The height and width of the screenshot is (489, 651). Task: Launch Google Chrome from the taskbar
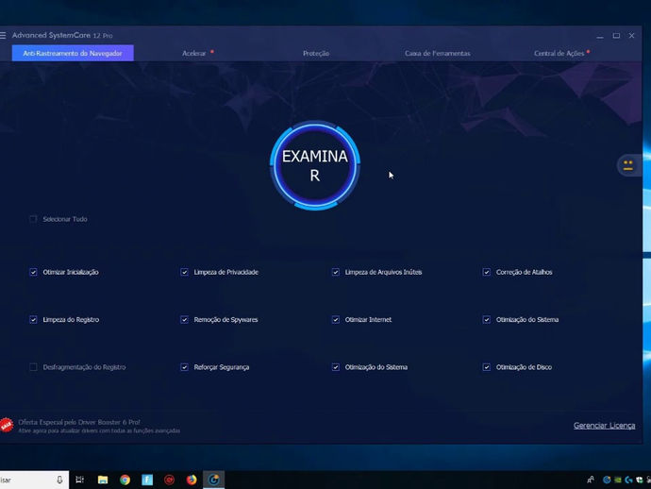point(125,480)
